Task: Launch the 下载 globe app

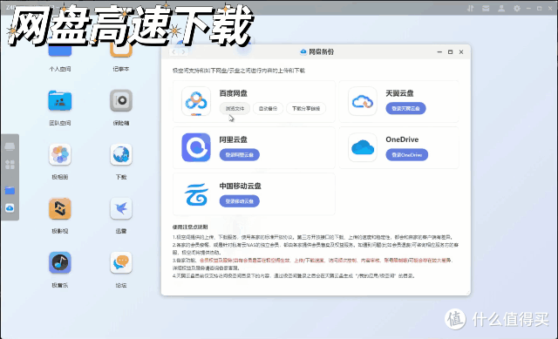Action: (x=121, y=155)
